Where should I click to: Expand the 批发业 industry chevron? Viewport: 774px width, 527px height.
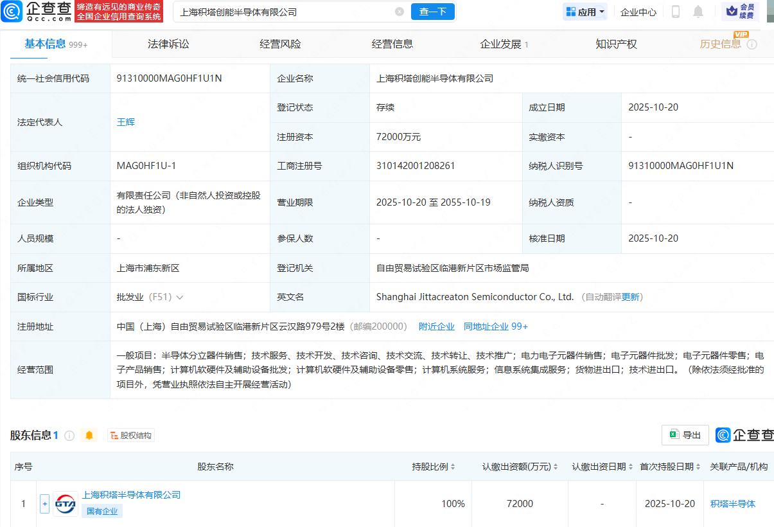tap(180, 298)
